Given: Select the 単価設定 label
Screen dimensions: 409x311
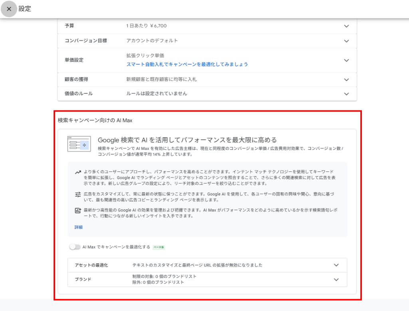Looking at the screenshot, I should click(x=74, y=60).
